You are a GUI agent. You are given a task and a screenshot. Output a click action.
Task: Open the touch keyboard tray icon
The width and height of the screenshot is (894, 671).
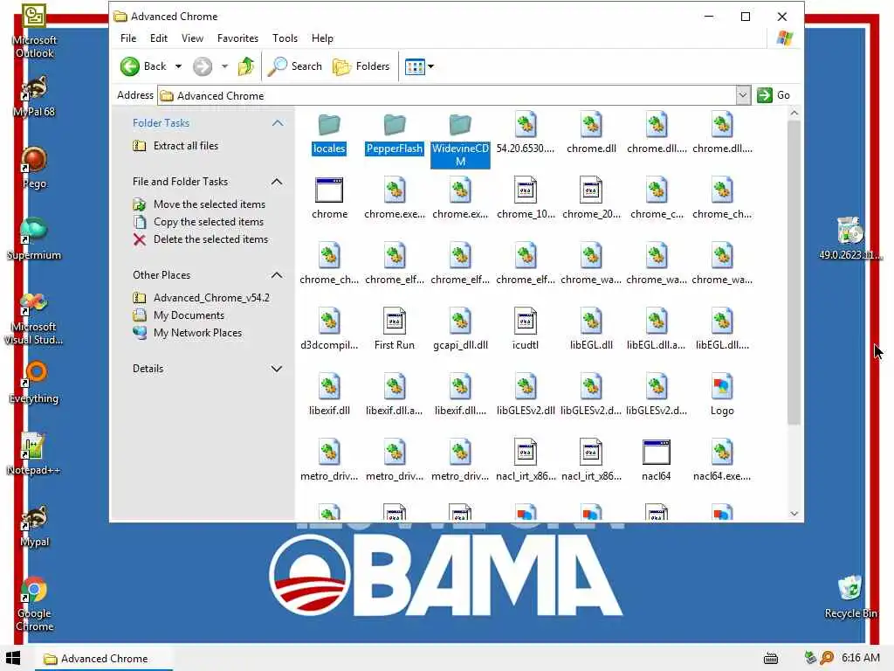pos(771,659)
